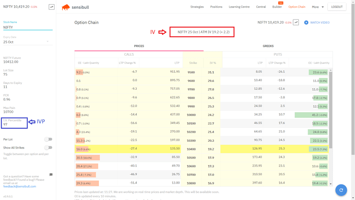This screenshot has height=200, width=355.
Task: Click the Watch Video play icon
Action: click(306, 23)
